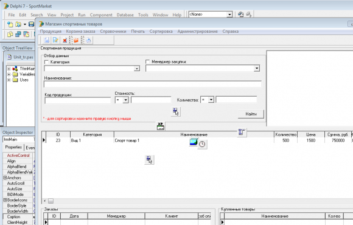This screenshot has width=353, height=225.
Task: Expand the TfrmMain tree node
Action: [9, 69]
